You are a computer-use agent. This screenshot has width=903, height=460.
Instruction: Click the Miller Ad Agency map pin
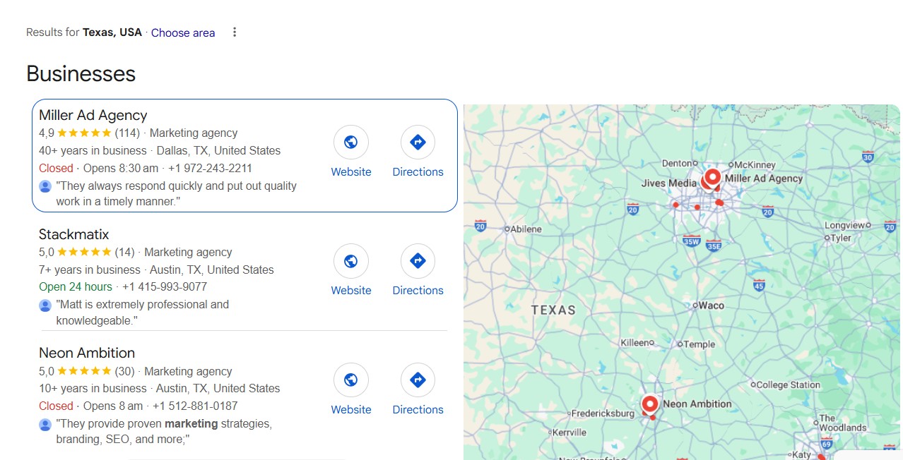(713, 178)
